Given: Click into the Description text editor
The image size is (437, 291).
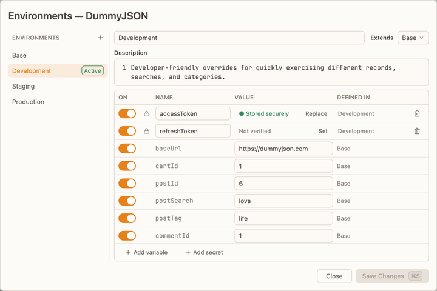Looking at the screenshot, I should [x=271, y=72].
